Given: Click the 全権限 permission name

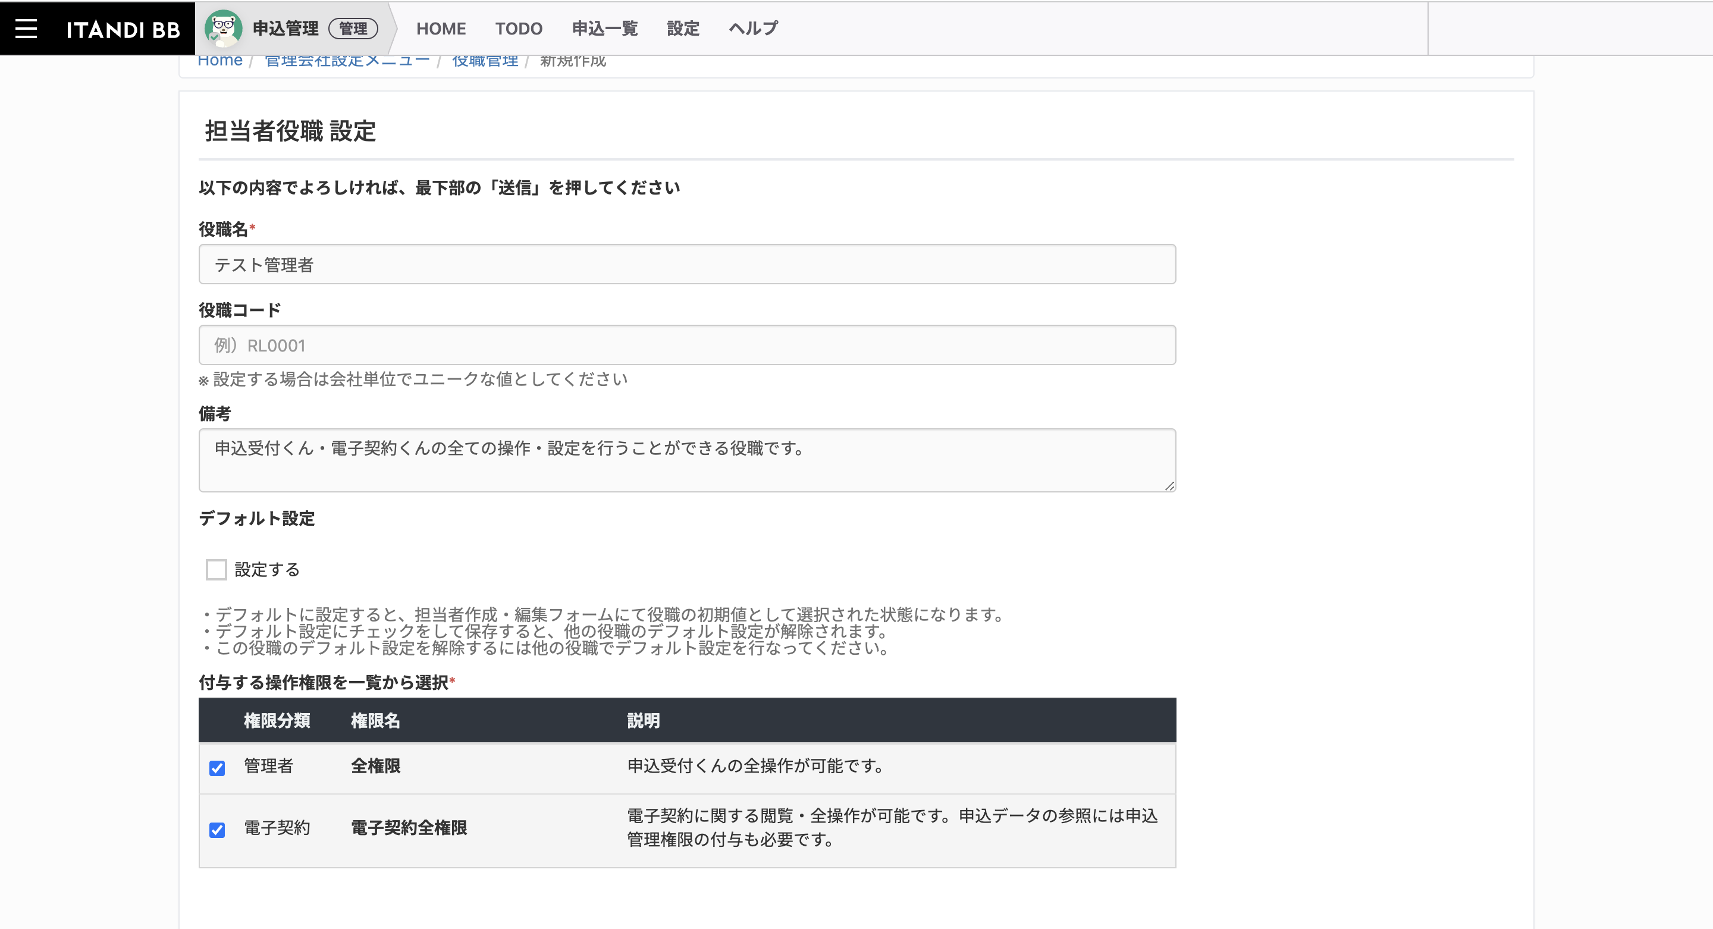Looking at the screenshot, I should point(376,765).
